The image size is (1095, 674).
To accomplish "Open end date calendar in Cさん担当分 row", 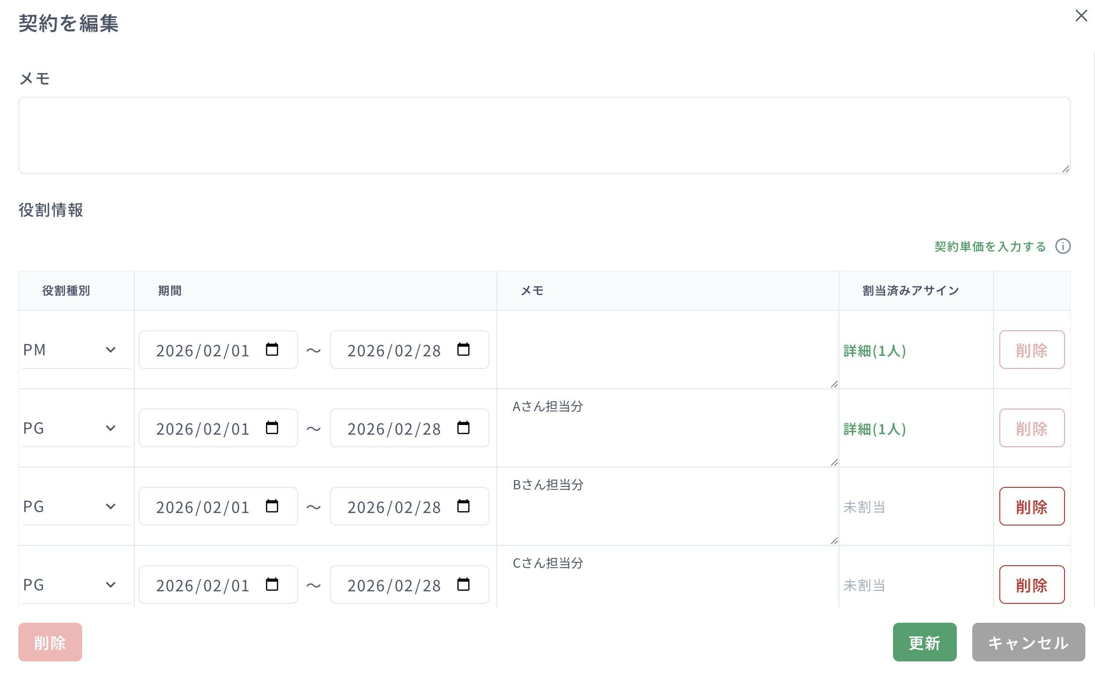I will pyautogui.click(x=463, y=585).
